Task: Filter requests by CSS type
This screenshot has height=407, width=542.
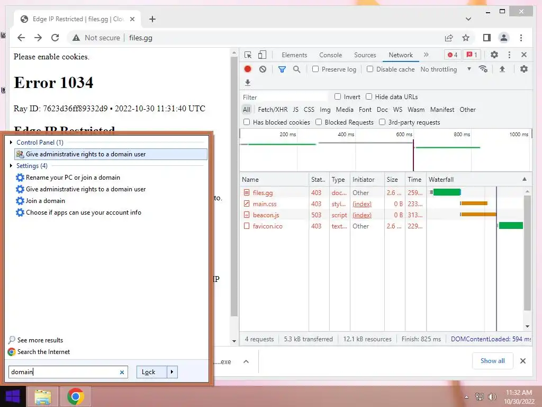Action: pyautogui.click(x=309, y=109)
